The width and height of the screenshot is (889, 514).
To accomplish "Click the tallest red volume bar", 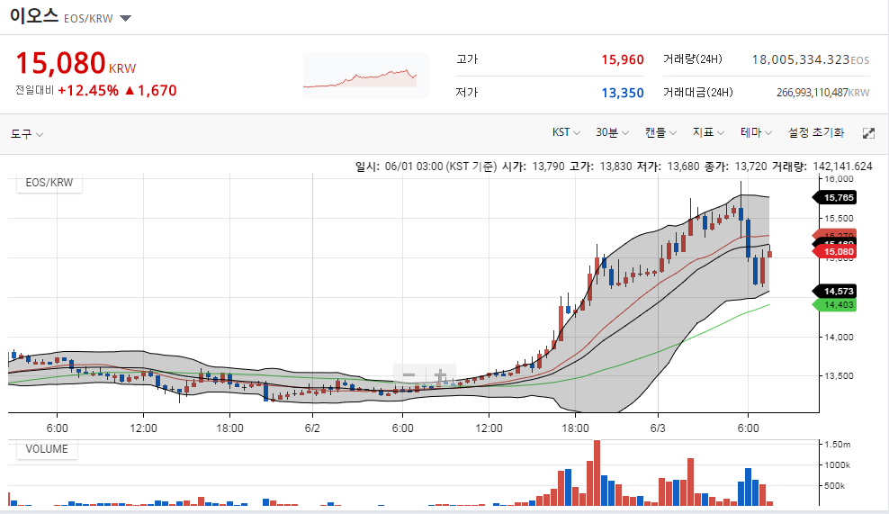I will 597,473.
